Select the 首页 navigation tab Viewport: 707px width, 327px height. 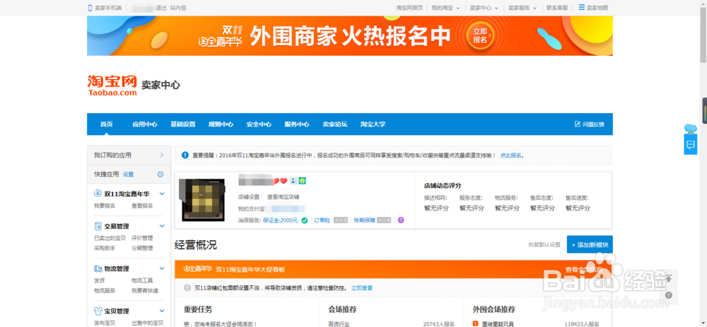click(107, 124)
